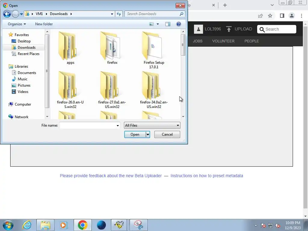Click the LOL3996 user avatar icon
Image resolution: width=308 pixels, height=231 pixels.
(x=199, y=29)
